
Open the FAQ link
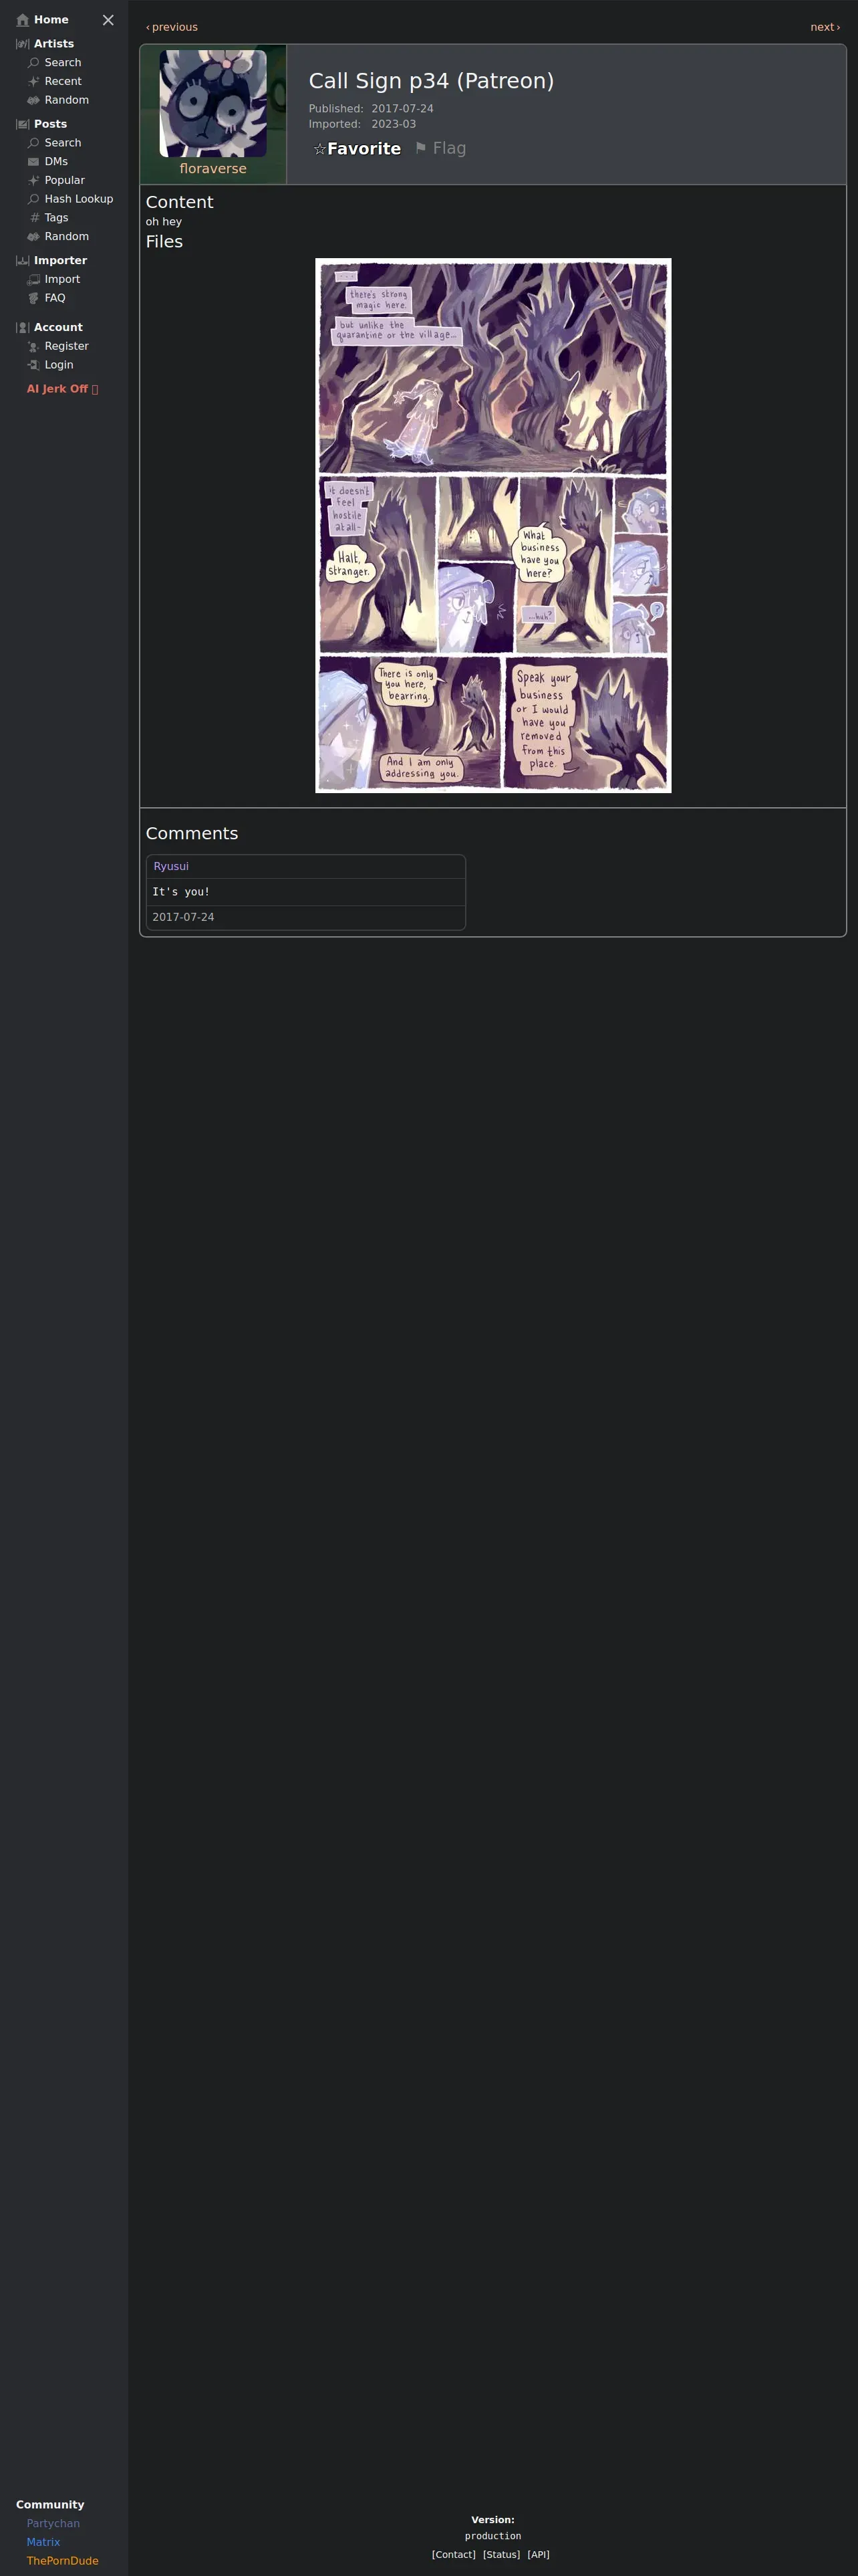coord(55,298)
